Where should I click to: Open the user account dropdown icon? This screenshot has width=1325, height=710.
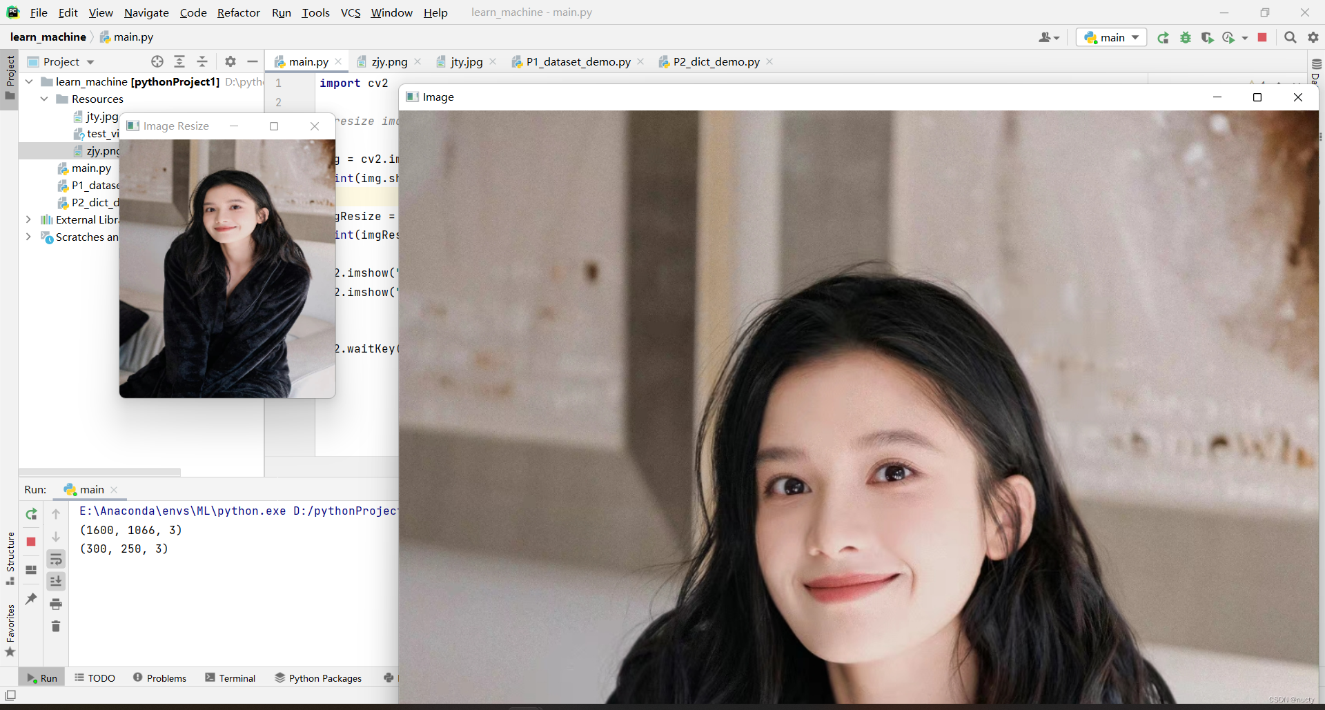coord(1049,37)
